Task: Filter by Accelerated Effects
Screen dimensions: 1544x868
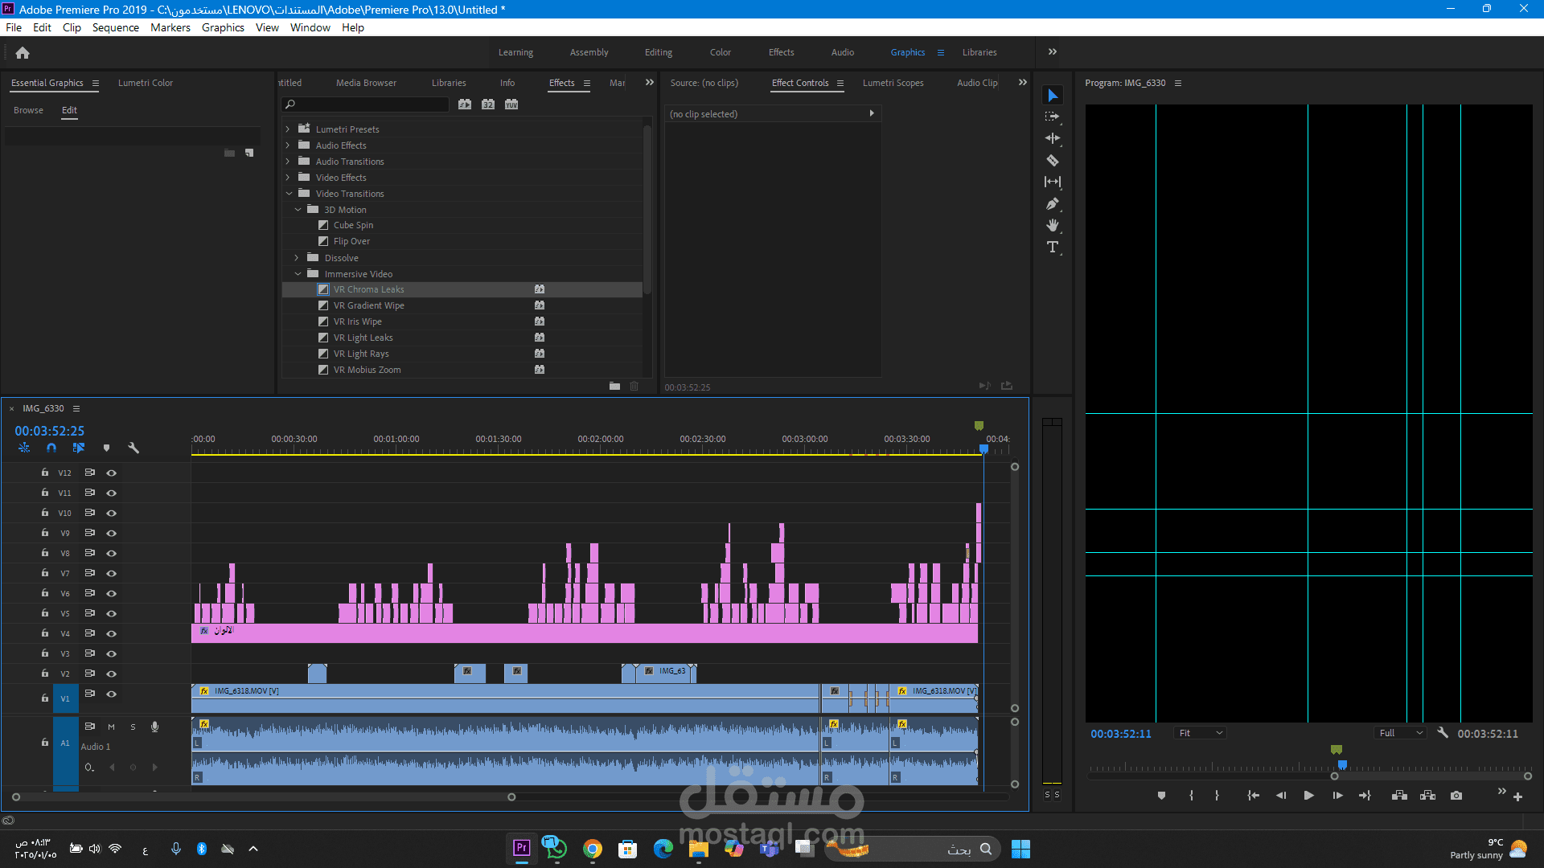Action: pyautogui.click(x=465, y=104)
